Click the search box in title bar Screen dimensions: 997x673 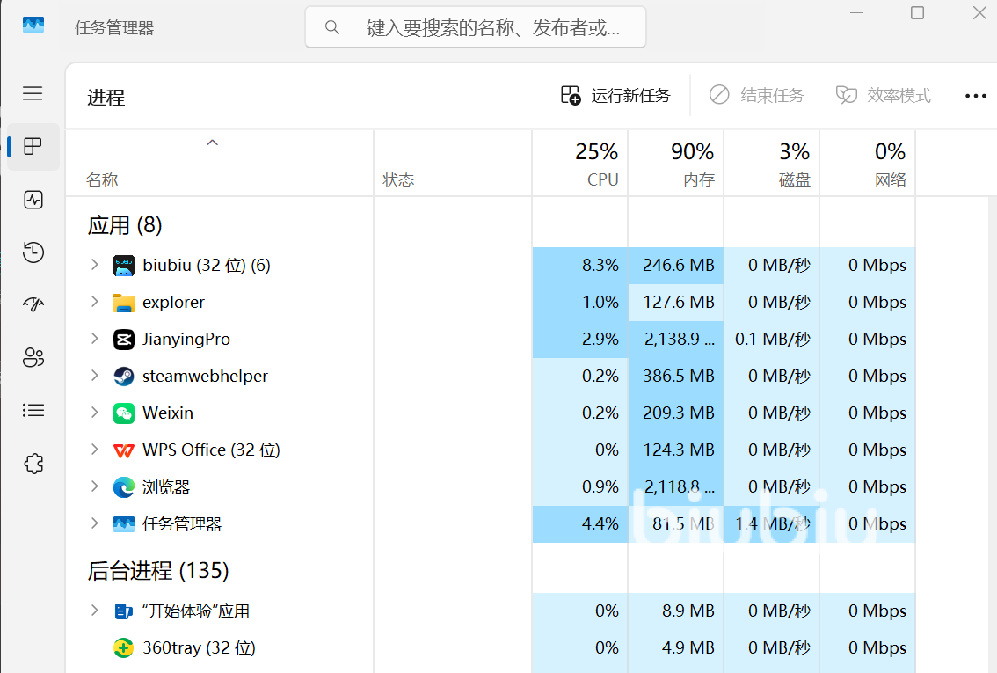click(x=476, y=27)
